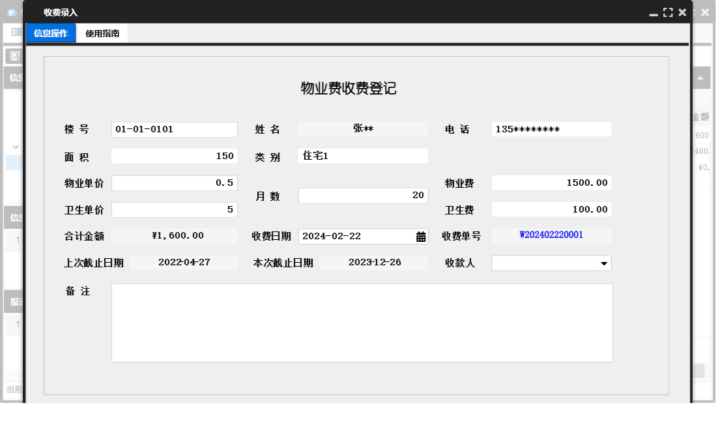This screenshot has width=716, height=440.
Task: Open the 收款人 payee dropdown
Action: (x=605, y=263)
